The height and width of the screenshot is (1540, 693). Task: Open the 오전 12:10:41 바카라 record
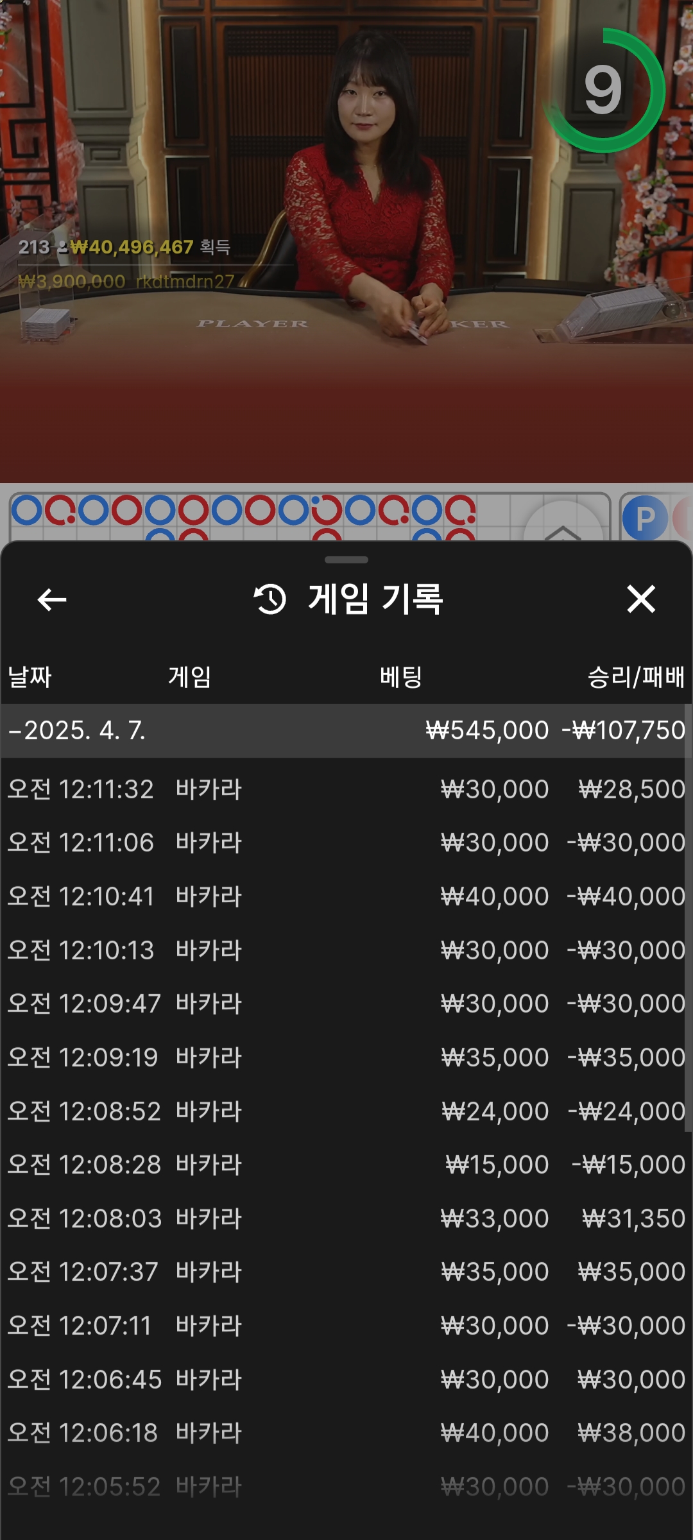pos(346,896)
